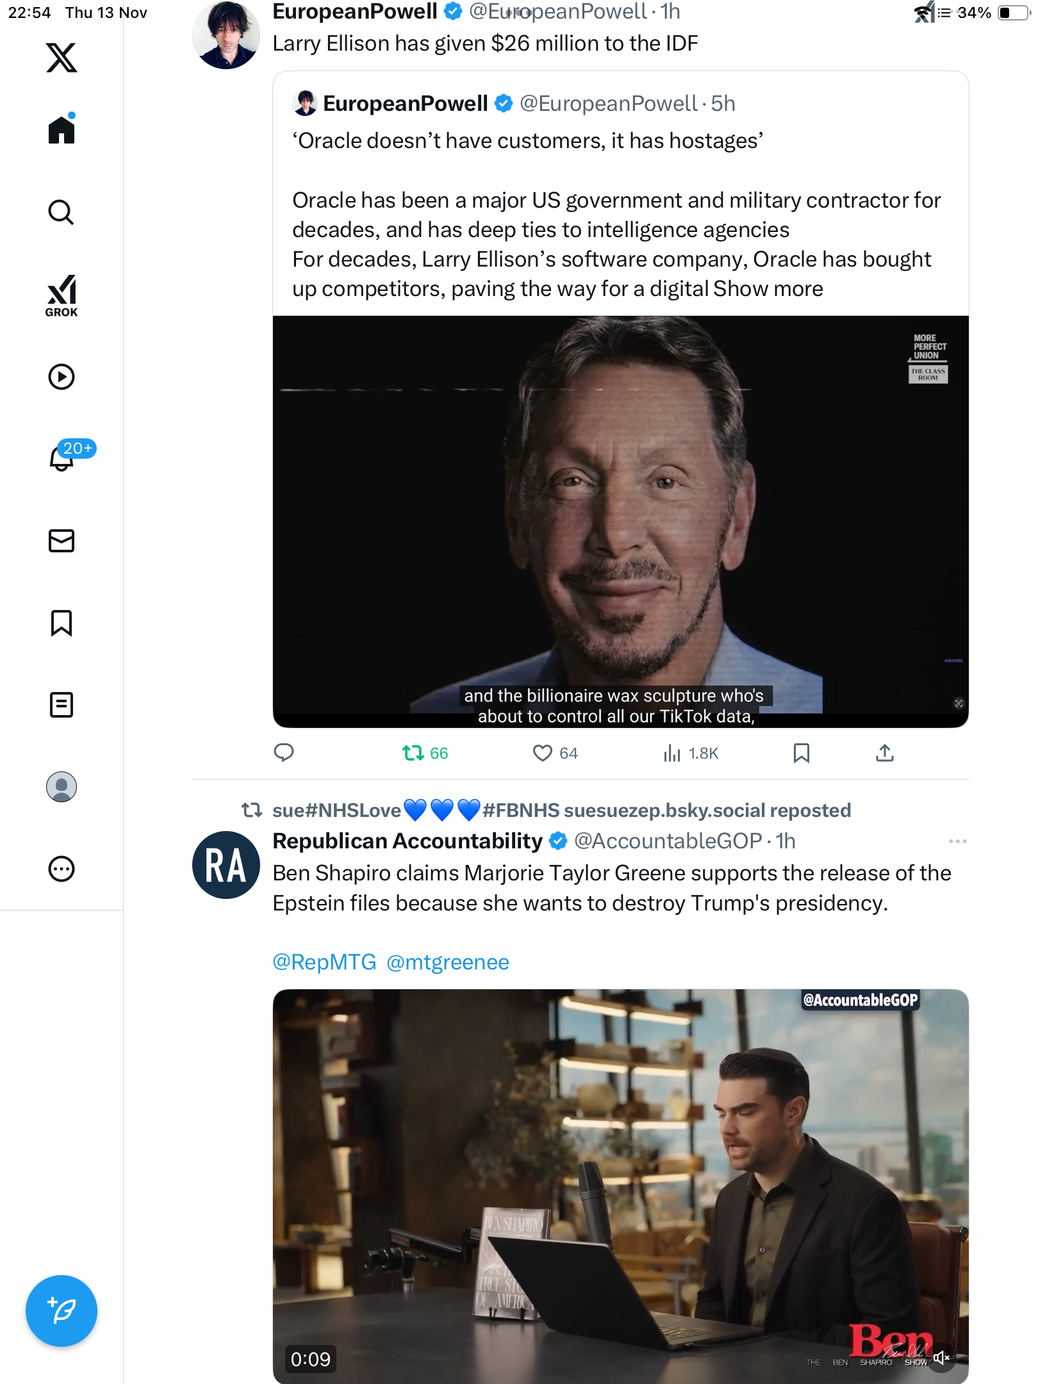This screenshot has height=1384, width=1038.
Task: Reply to the EuropeanPowell tweet
Action: 284,753
